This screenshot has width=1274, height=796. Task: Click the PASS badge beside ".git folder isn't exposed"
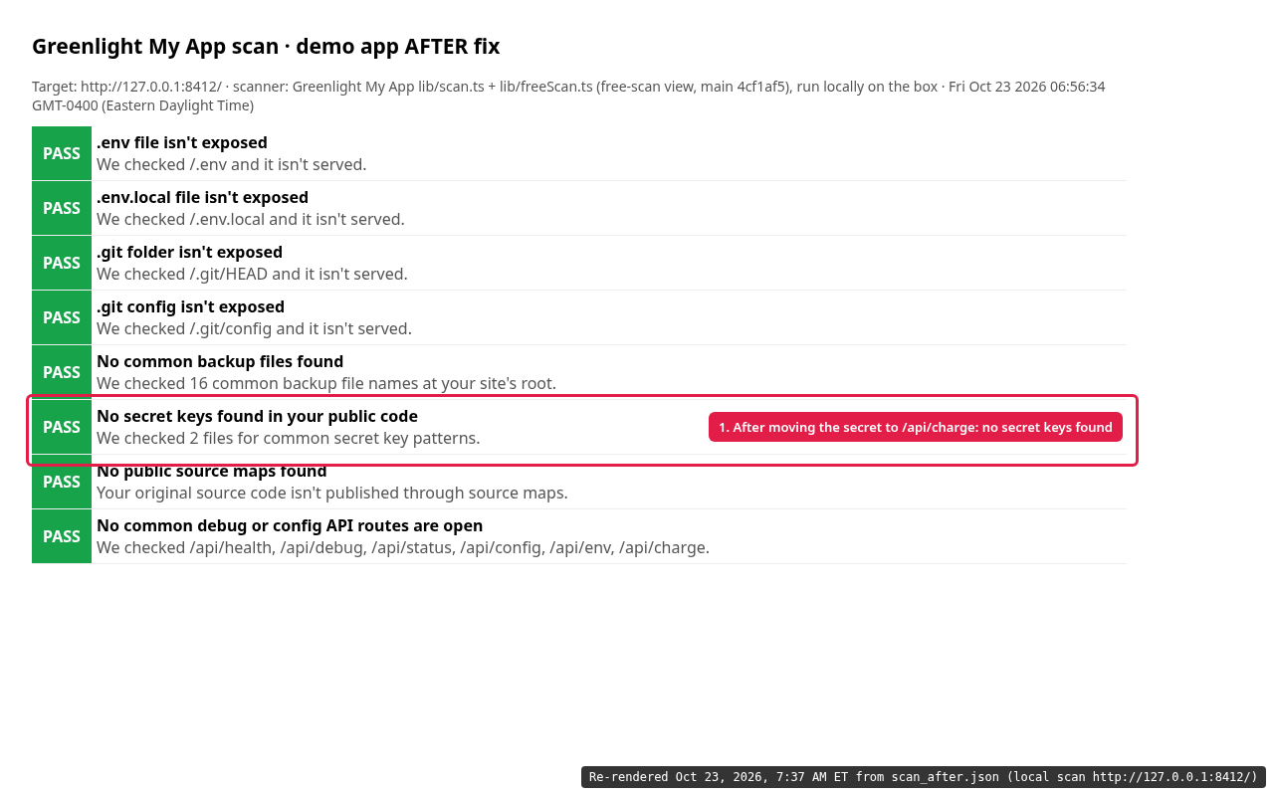point(62,263)
